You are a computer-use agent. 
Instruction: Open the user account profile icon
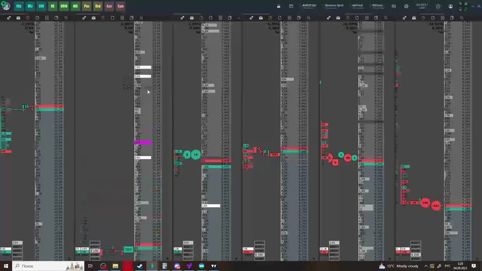coord(450,6)
